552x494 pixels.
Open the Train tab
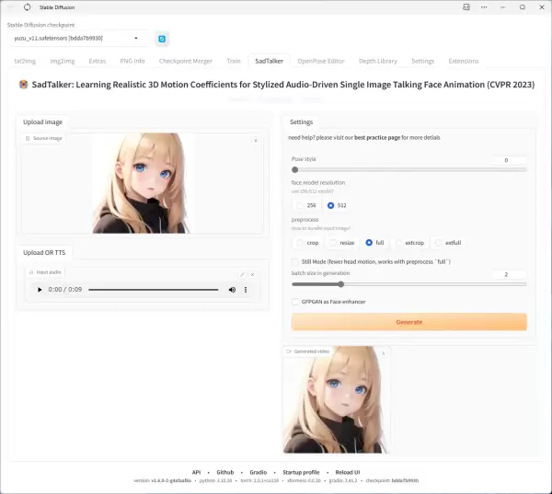point(234,61)
